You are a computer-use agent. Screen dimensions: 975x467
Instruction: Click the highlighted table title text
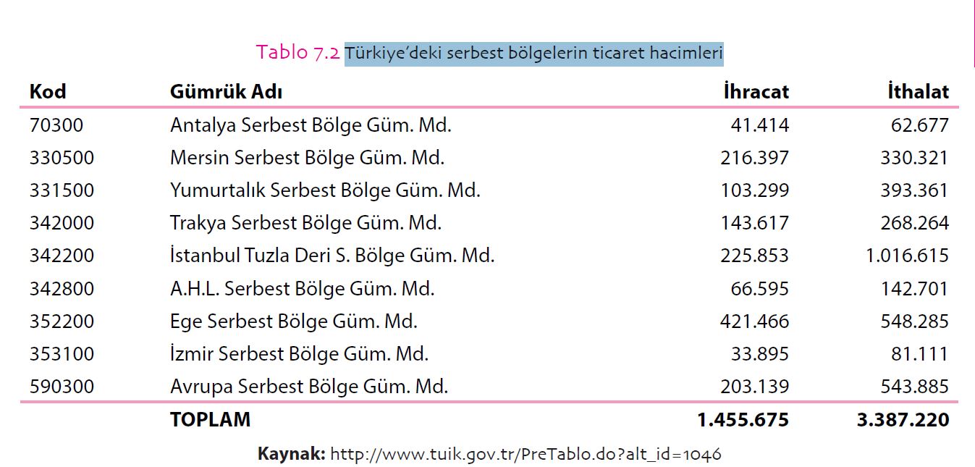(x=533, y=53)
